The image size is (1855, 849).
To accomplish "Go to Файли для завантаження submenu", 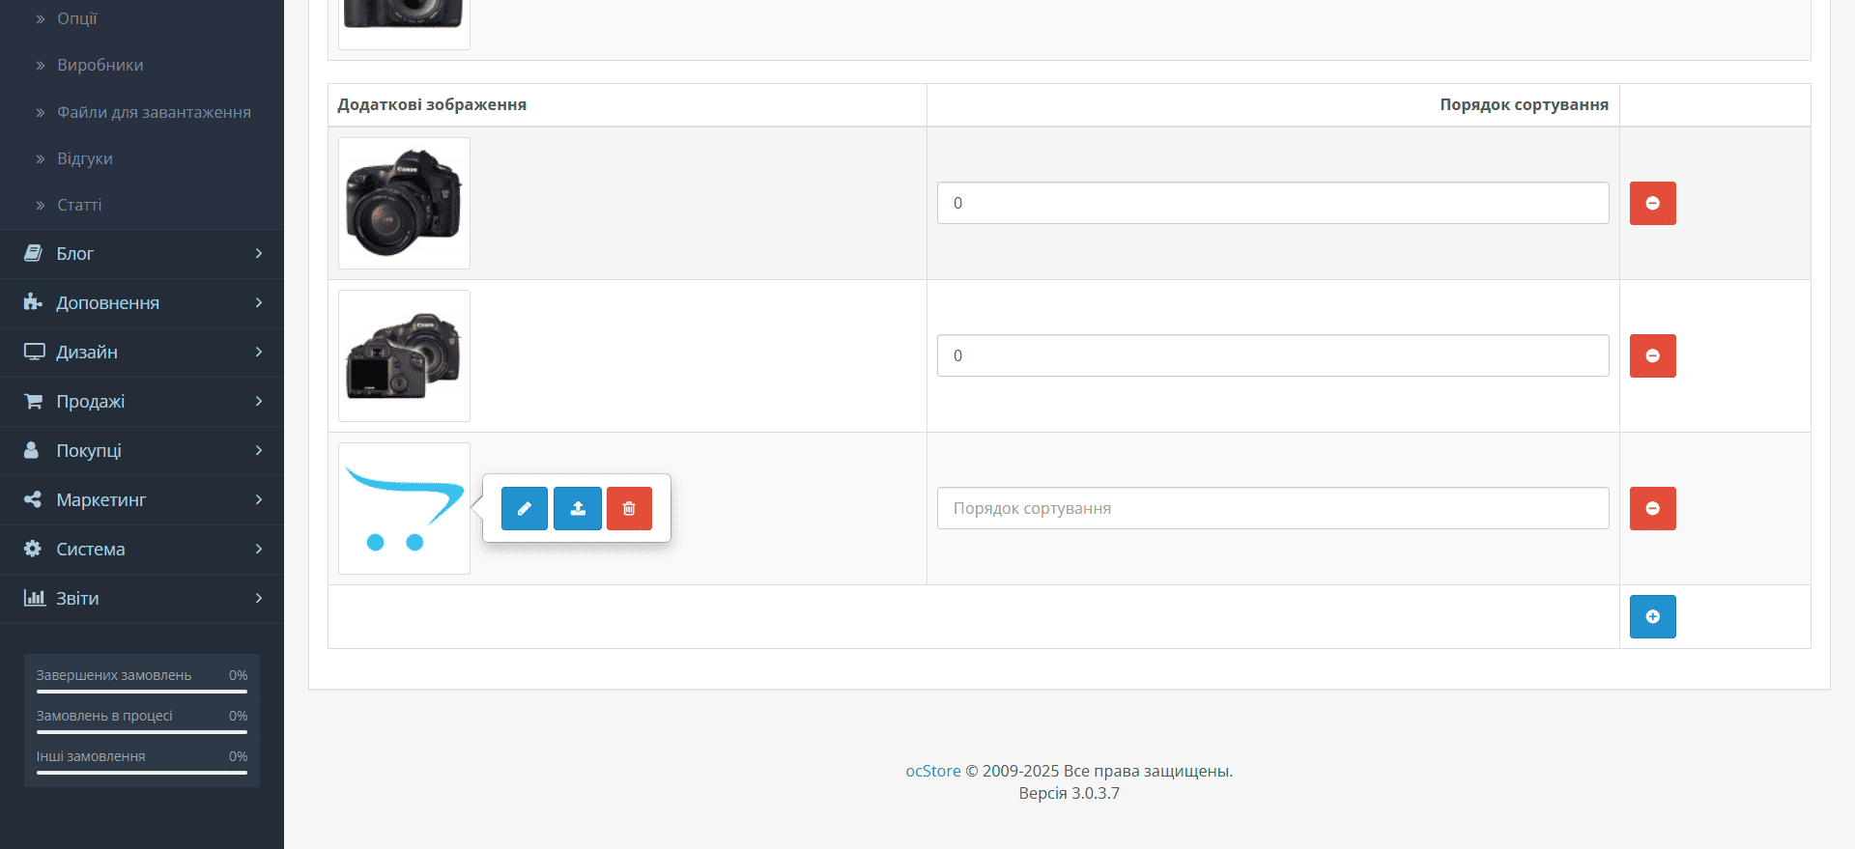I will point(154,112).
